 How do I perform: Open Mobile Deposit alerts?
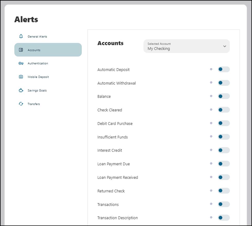click(48, 77)
